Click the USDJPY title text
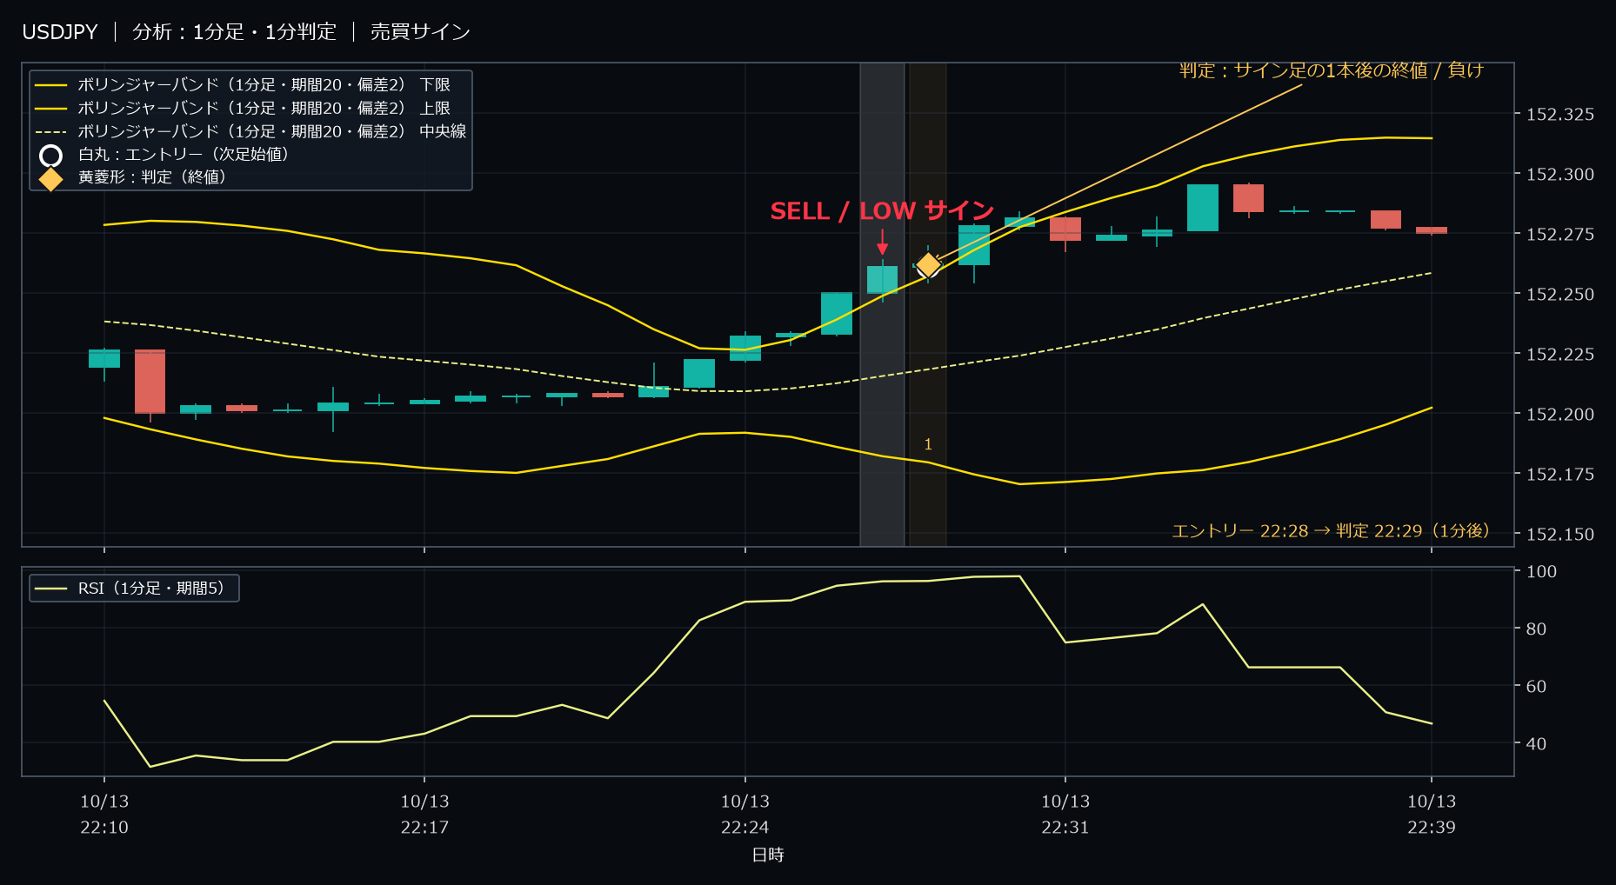 pyautogui.click(x=60, y=32)
